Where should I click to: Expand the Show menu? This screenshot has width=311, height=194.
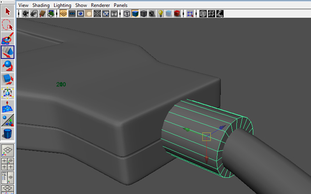81,5
